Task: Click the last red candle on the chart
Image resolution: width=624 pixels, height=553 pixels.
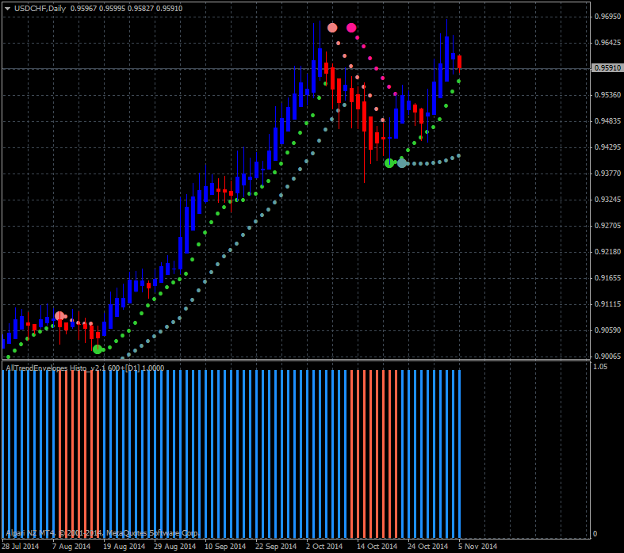Action: 459,61
